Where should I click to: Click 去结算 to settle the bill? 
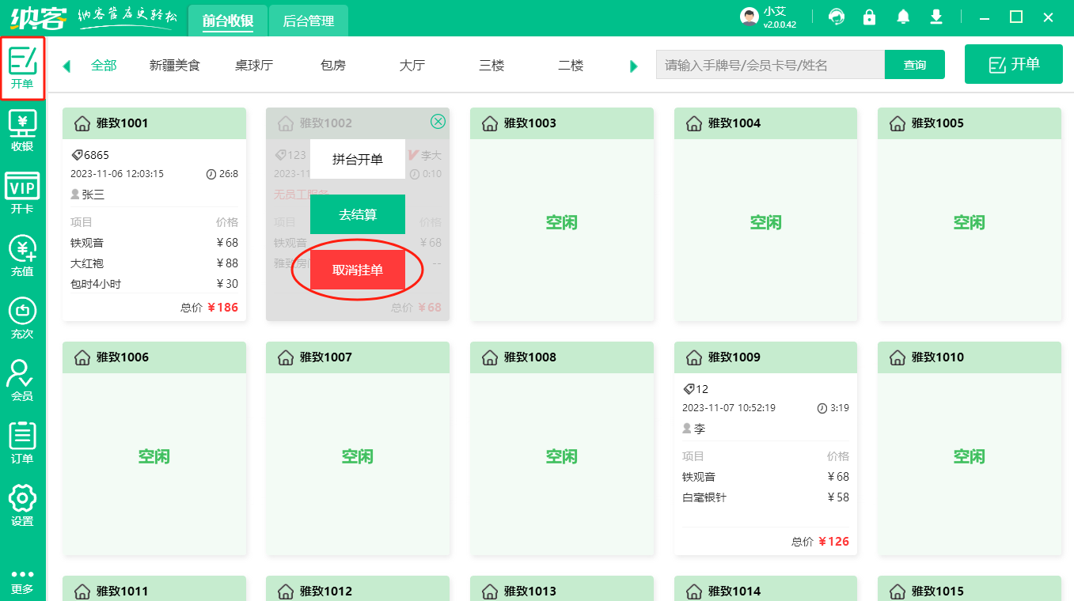click(357, 214)
